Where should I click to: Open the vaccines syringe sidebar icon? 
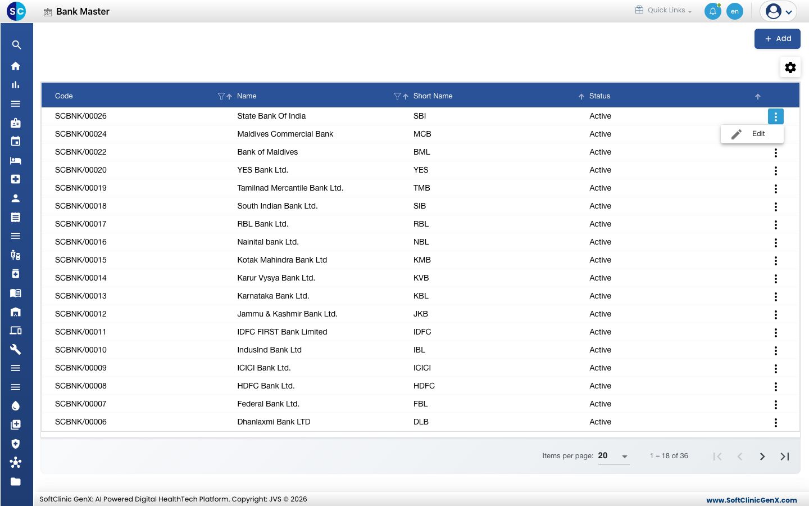click(16, 255)
